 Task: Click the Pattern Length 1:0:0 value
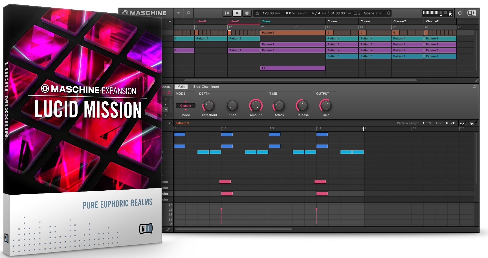(x=427, y=123)
